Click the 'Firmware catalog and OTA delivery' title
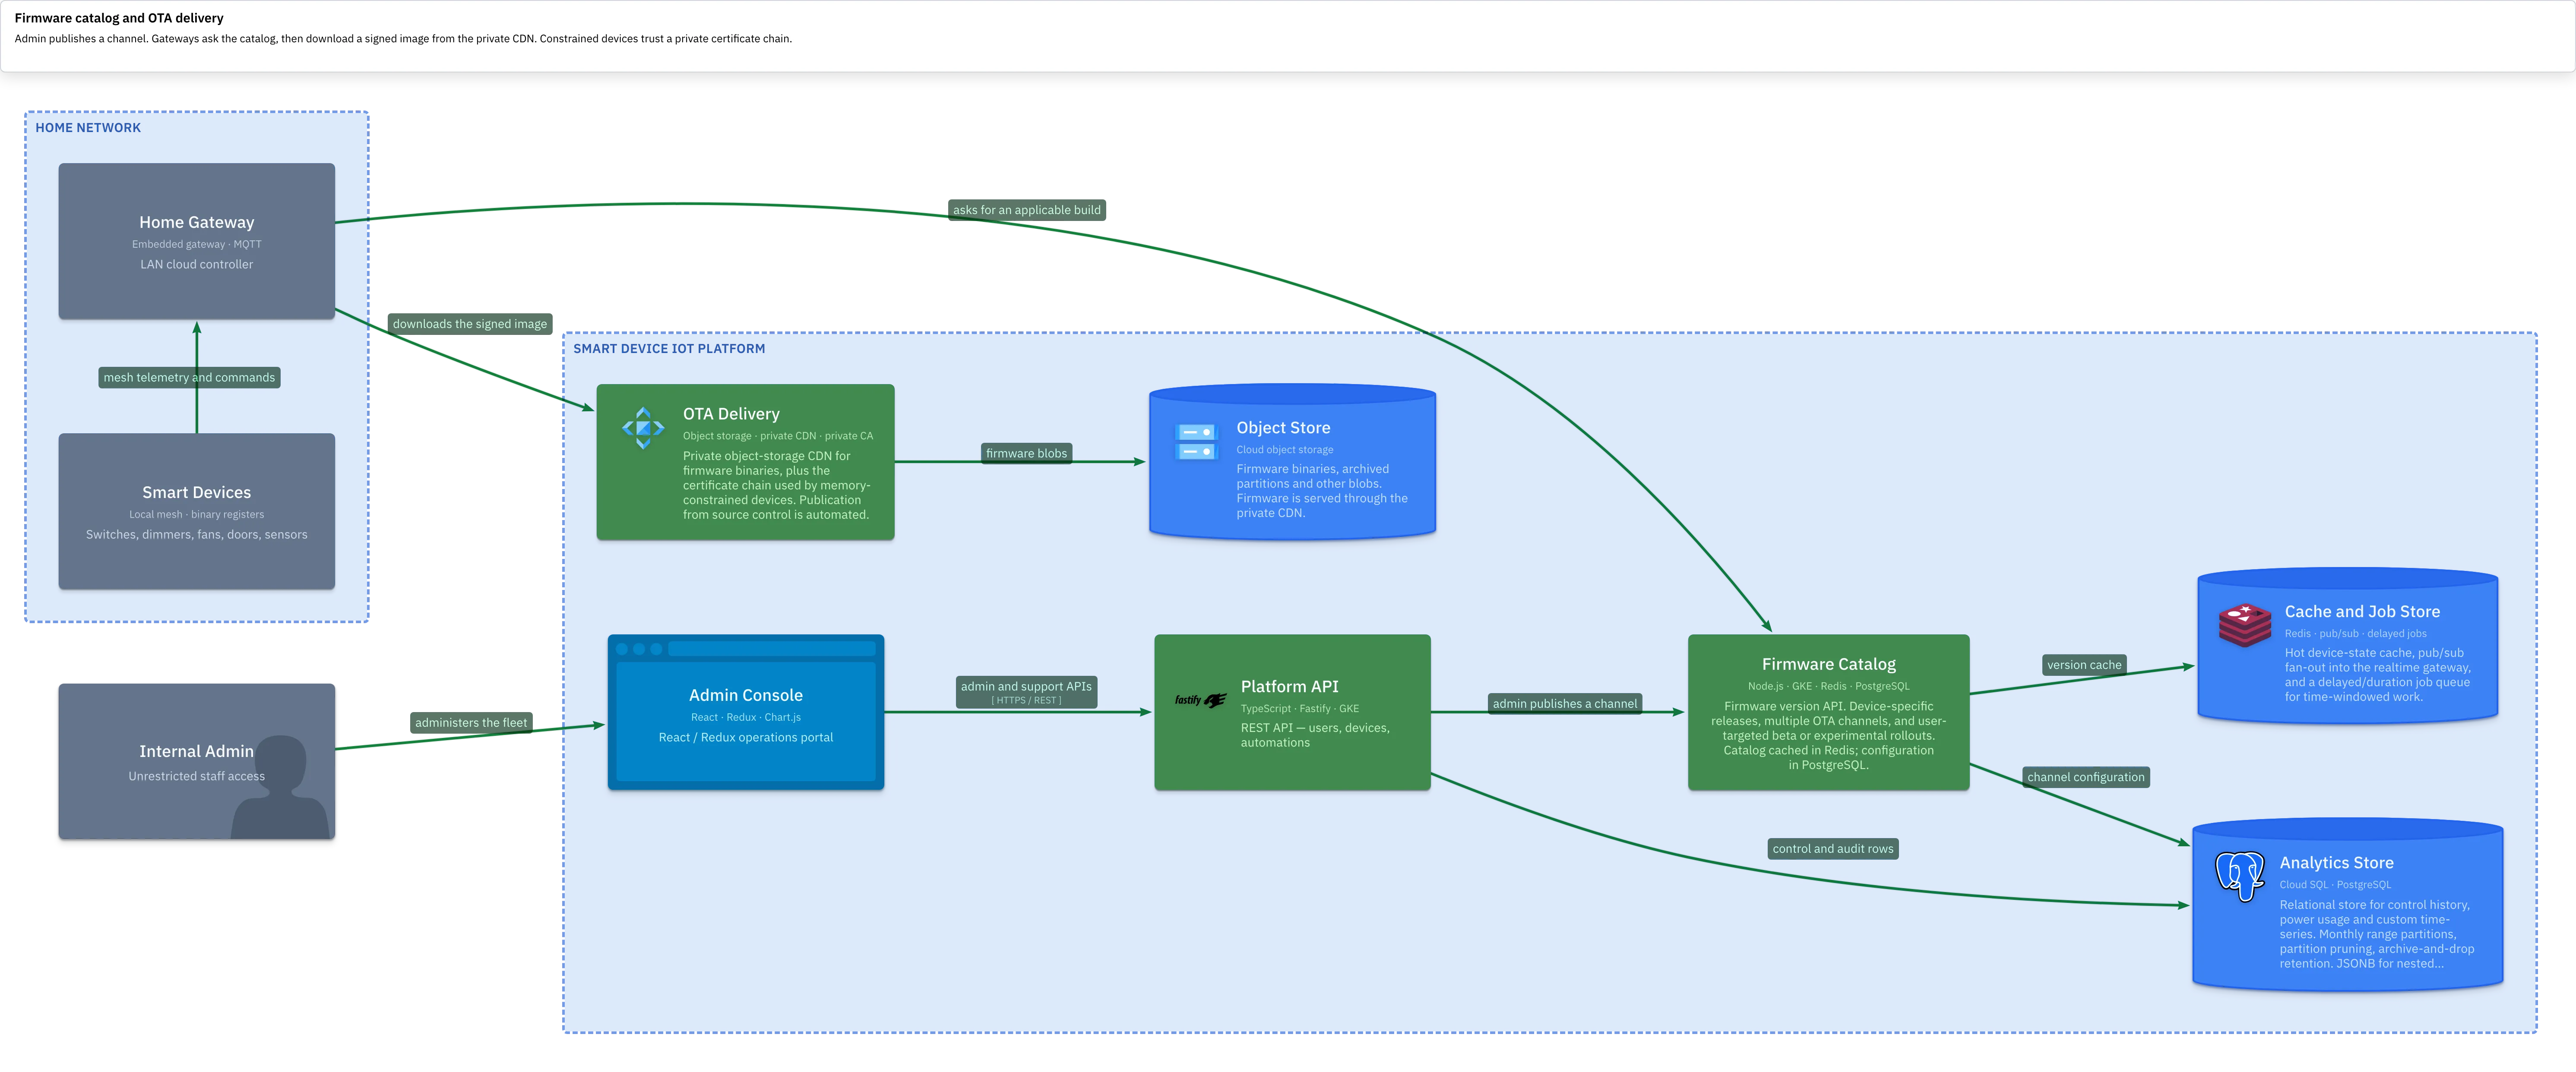2576x1072 pixels. [x=119, y=18]
